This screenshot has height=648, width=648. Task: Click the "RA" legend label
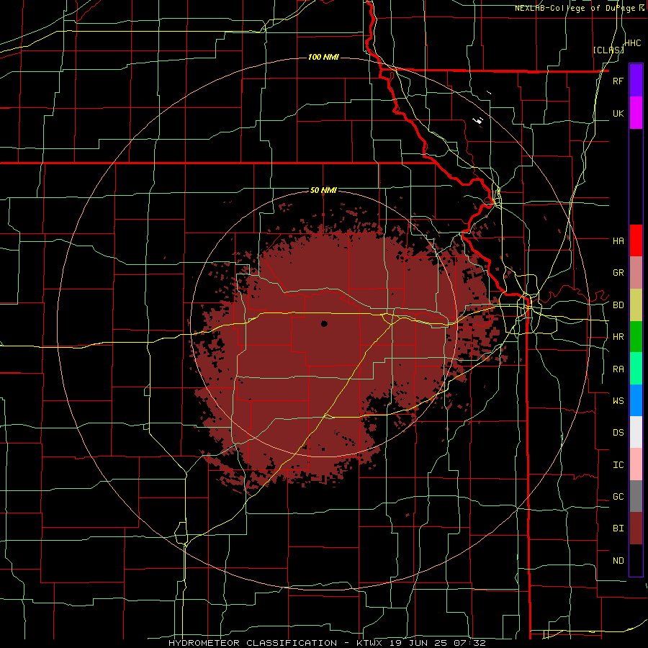(x=618, y=369)
